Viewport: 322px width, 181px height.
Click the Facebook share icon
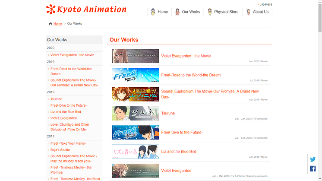(313, 169)
